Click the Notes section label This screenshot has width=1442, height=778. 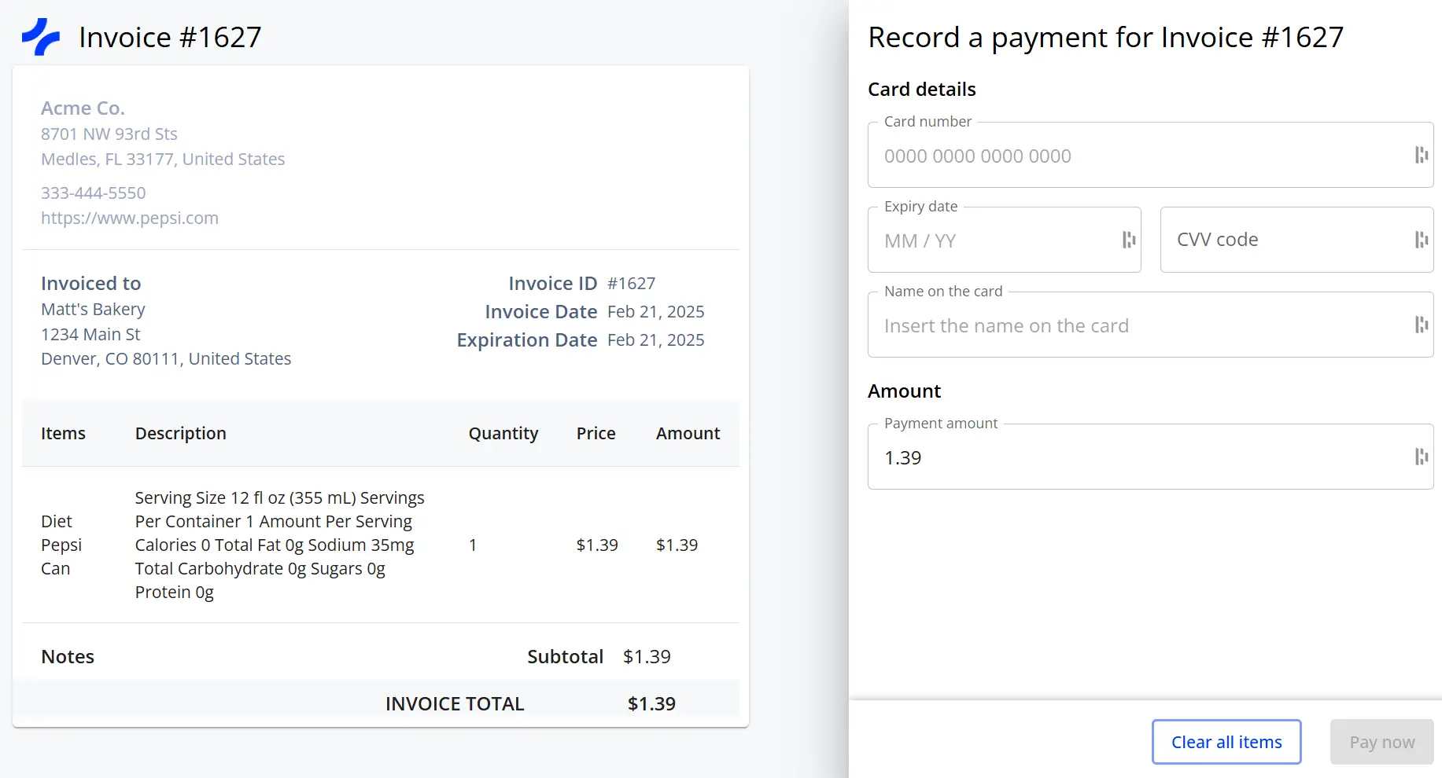pyautogui.click(x=68, y=656)
